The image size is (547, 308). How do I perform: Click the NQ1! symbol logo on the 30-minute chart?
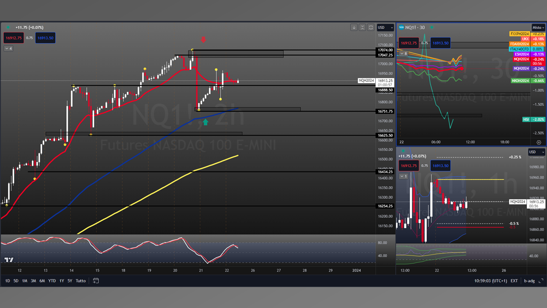(x=401, y=27)
